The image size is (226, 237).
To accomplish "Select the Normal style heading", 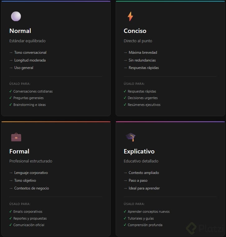I will pyautogui.click(x=20, y=31).
